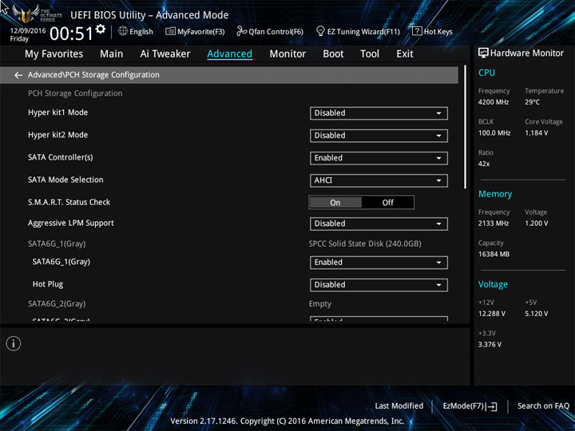Image resolution: width=575 pixels, height=431 pixels.
Task: Click the Last Modified button
Action: click(399, 405)
